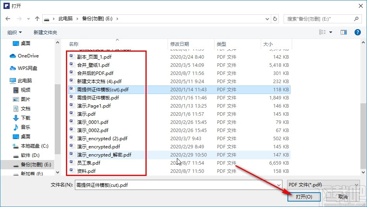Image resolution: width=367 pixels, height=207 pixels.
Task: Click sidebar scrollbar down arrow
Action: (57, 172)
